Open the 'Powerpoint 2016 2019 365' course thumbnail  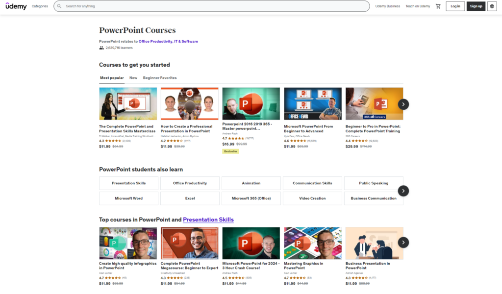pos(251,103)
